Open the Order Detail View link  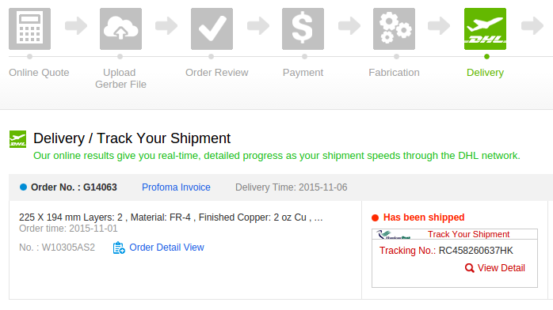(166, 248)
